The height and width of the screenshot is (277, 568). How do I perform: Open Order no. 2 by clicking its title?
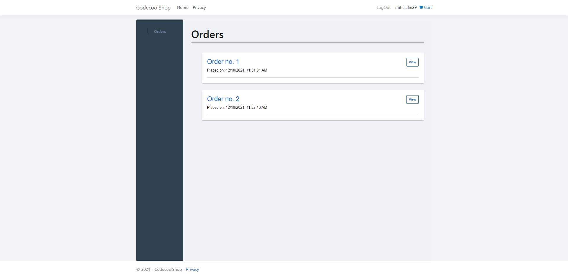[223, 99]
